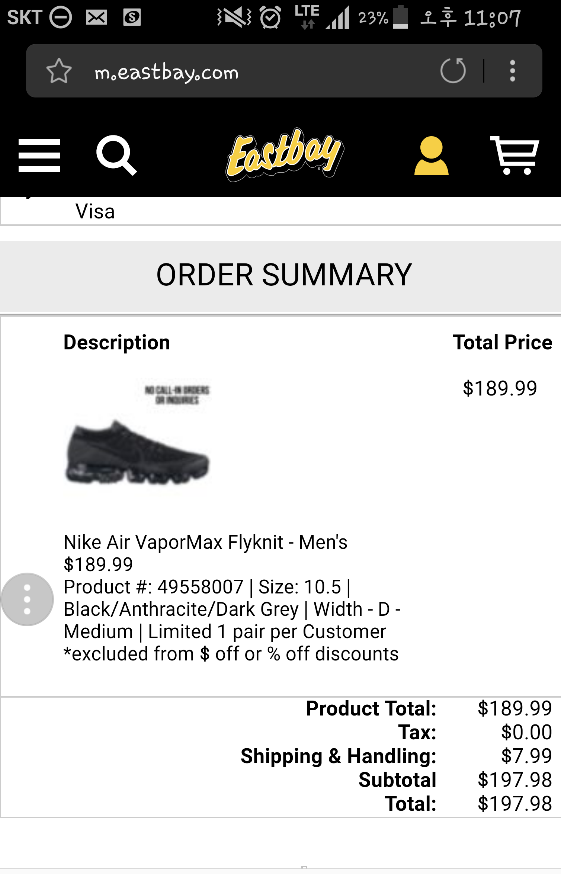Tap the Description column header
This screenshot has height=874, width=561.
click(116, 342)
